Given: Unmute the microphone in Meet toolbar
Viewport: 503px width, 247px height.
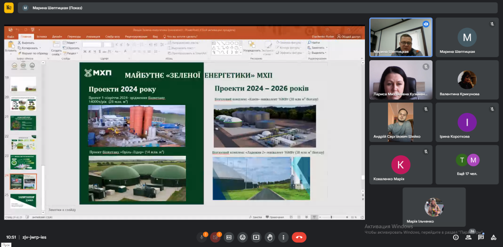Looking at the screenshot, I should tap(202, 237).
